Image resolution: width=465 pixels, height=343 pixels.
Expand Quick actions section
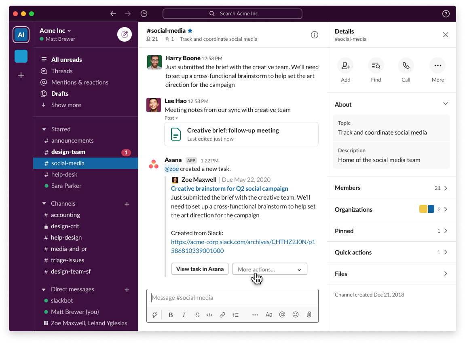(x=391, y=253)
